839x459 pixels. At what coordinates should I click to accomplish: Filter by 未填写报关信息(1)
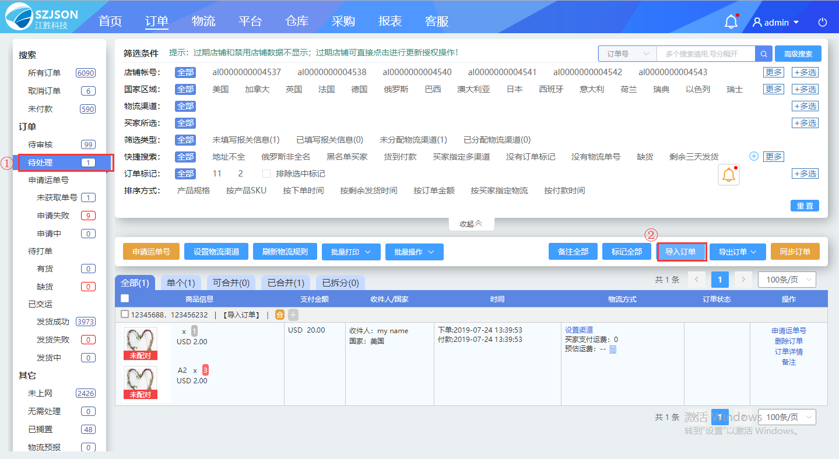pyautogui.click(x=246, y=140)
